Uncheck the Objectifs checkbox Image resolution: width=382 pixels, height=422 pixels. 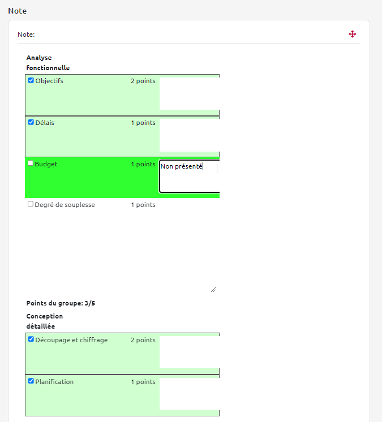[x=31, y=80]
